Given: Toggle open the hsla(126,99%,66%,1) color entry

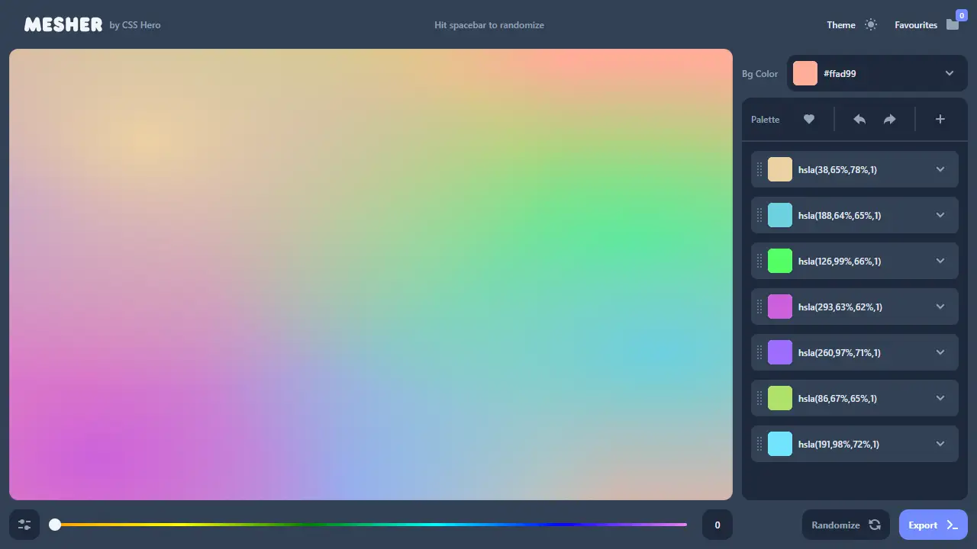Looking at the screenshot, I should 940,261.
